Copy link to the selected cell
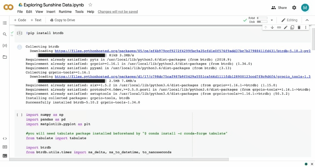 click(x=279, y=27)
